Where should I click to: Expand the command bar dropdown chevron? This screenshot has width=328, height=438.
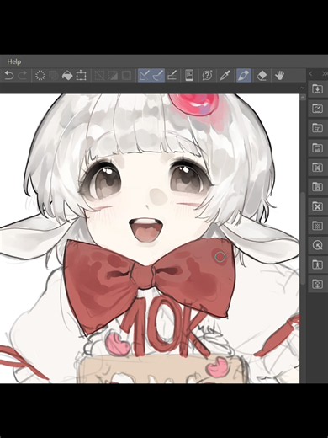(x=302, y=88)
